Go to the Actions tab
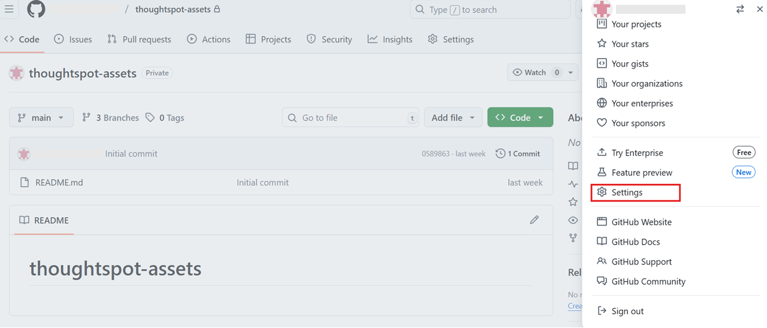Screen dimensions: 767x328 tap(209, 39)
